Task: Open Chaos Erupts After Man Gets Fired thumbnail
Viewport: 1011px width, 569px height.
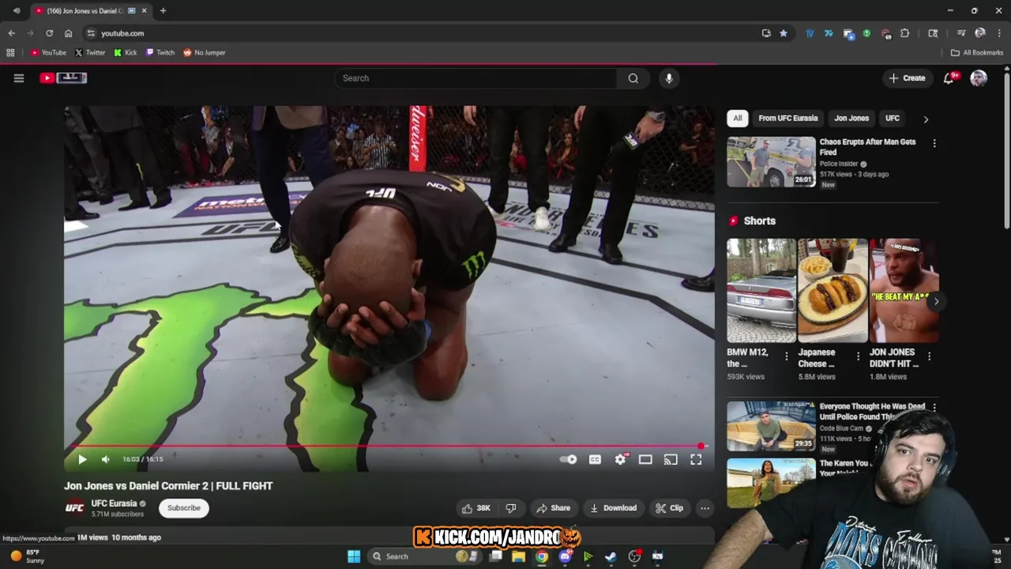Action: (771, 162)
